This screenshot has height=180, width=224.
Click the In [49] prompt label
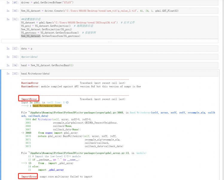click(x=12, y=2)
